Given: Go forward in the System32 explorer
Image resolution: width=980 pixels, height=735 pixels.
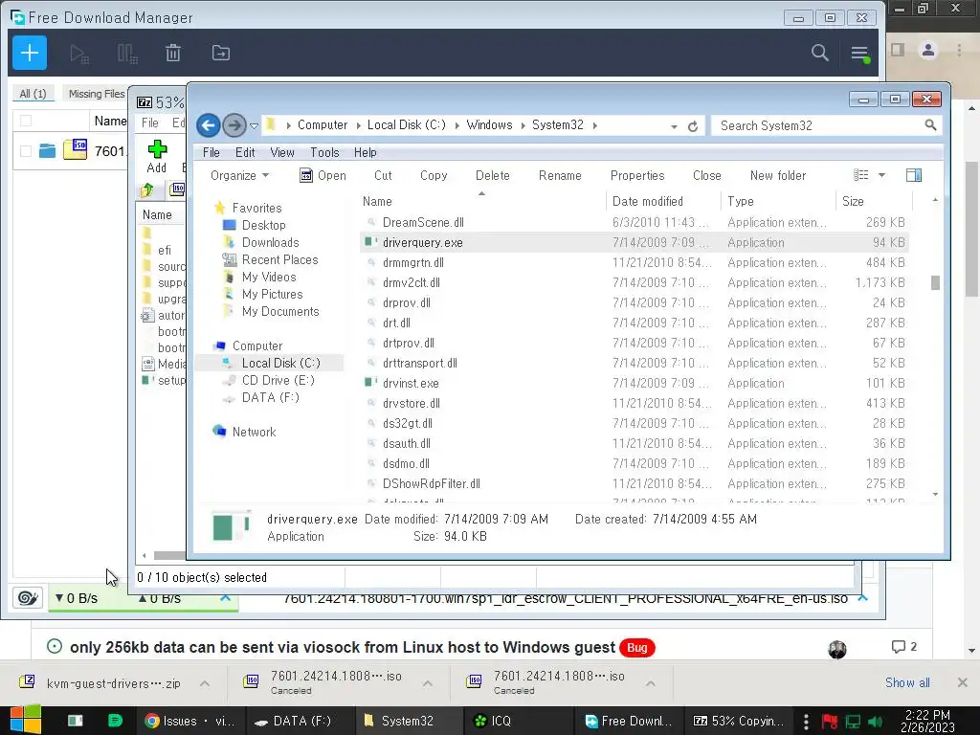Looking at the screenshot, I should click(234, 125).
